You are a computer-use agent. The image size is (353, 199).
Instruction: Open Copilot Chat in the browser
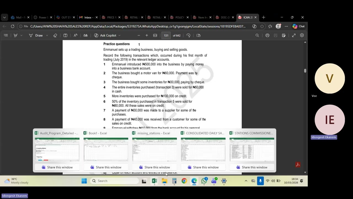[299, 26]
